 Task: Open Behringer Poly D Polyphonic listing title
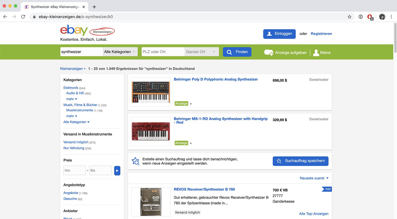pos(216,79)
